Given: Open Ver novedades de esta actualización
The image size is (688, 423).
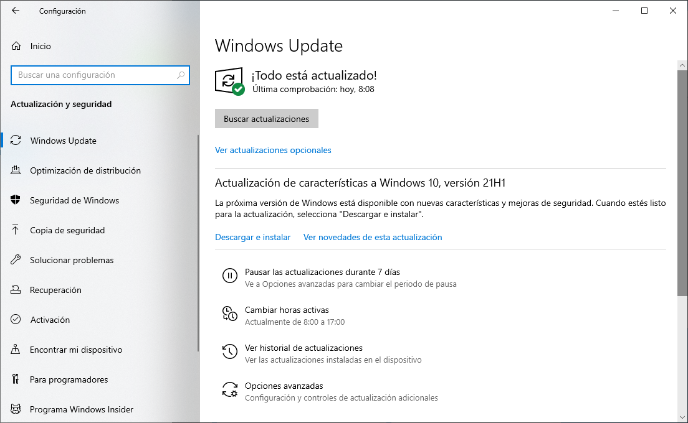Looking at the screenshot, I should [373, 238].
